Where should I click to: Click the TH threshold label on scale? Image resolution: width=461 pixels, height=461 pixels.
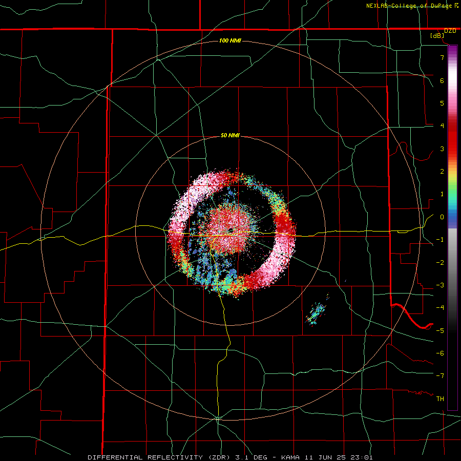pyautogui.click(x=440, y=399)
